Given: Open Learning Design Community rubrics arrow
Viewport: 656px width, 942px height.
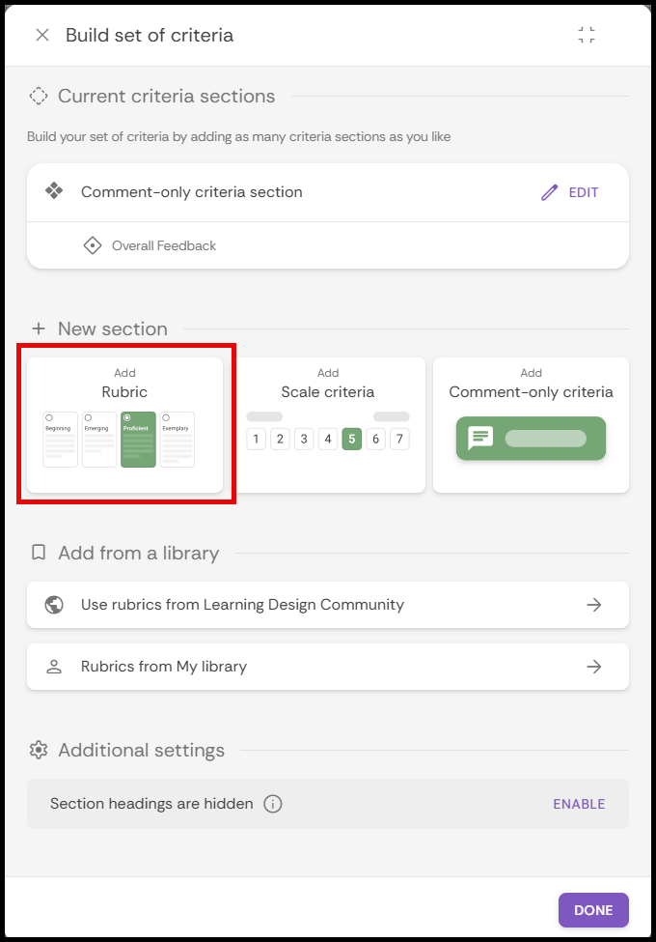Looking at the screenshot, I should 594,605.
